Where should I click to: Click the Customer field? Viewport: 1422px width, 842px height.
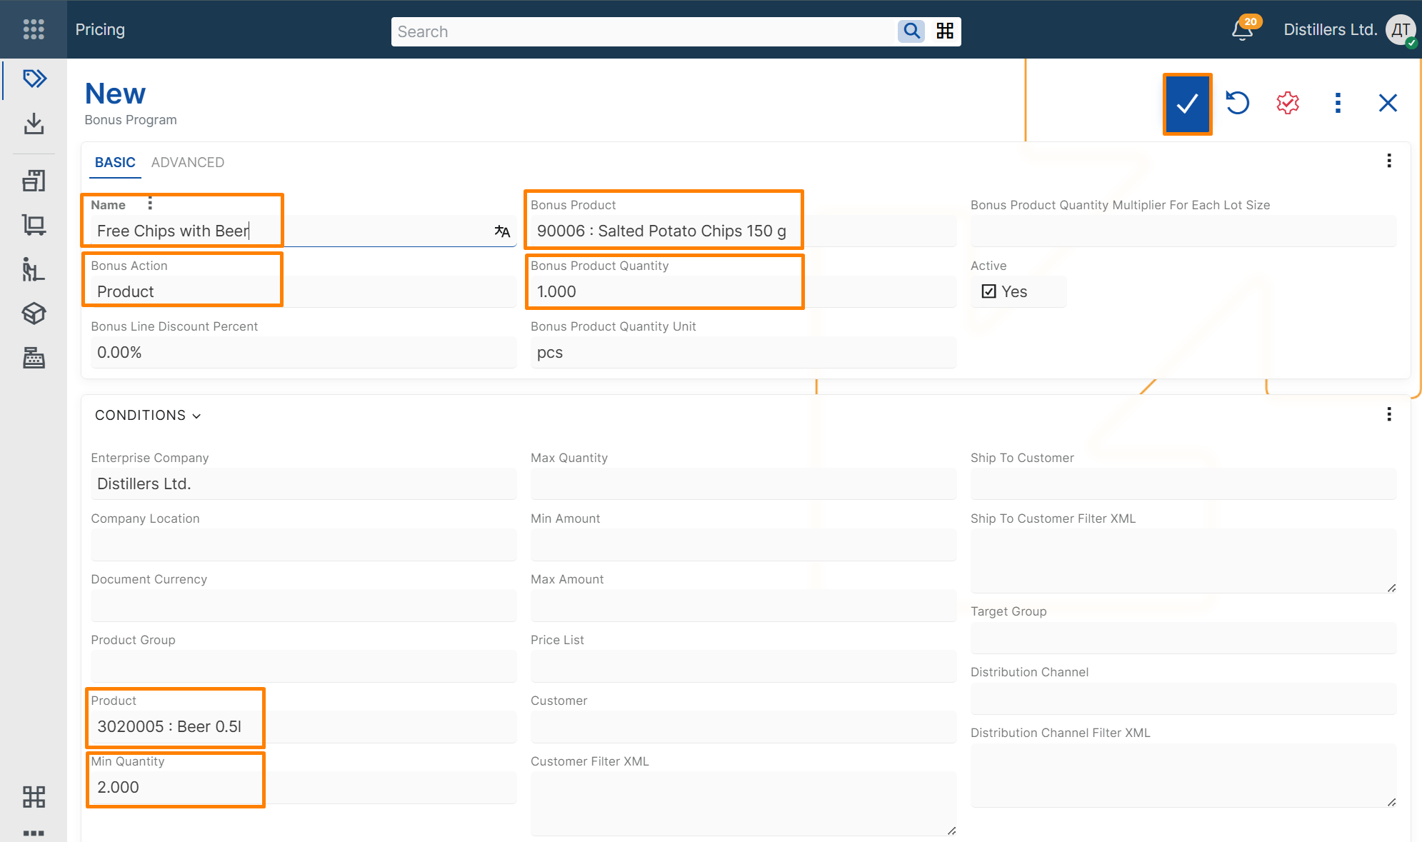tap(743, 726)
